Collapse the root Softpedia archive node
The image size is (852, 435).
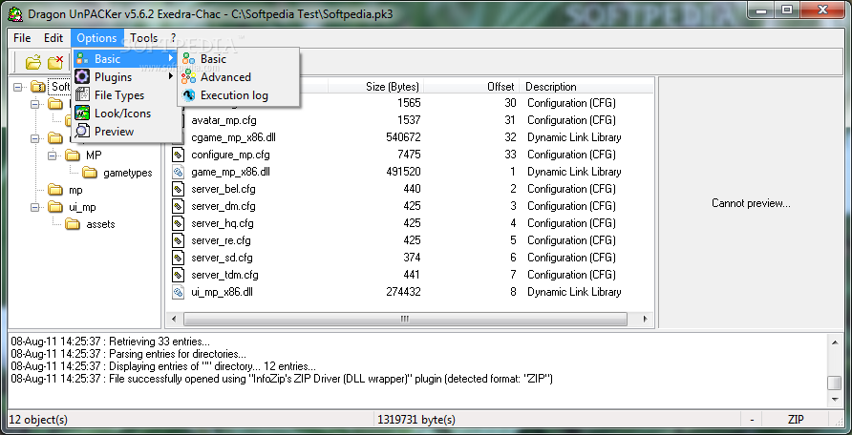point(18,86)
